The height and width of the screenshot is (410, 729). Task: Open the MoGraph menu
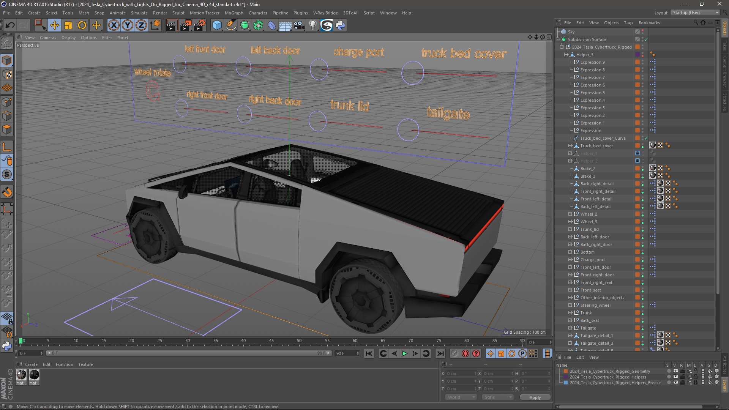(234, 13)
